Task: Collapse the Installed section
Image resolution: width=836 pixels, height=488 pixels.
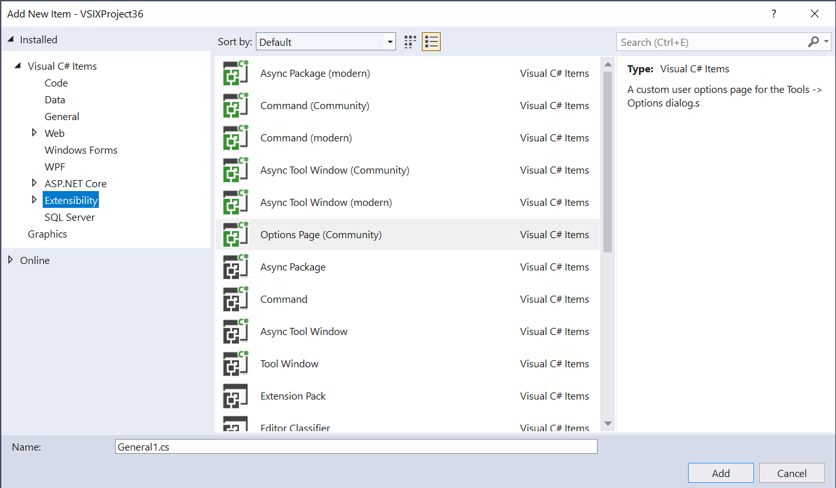Action: 10,39
